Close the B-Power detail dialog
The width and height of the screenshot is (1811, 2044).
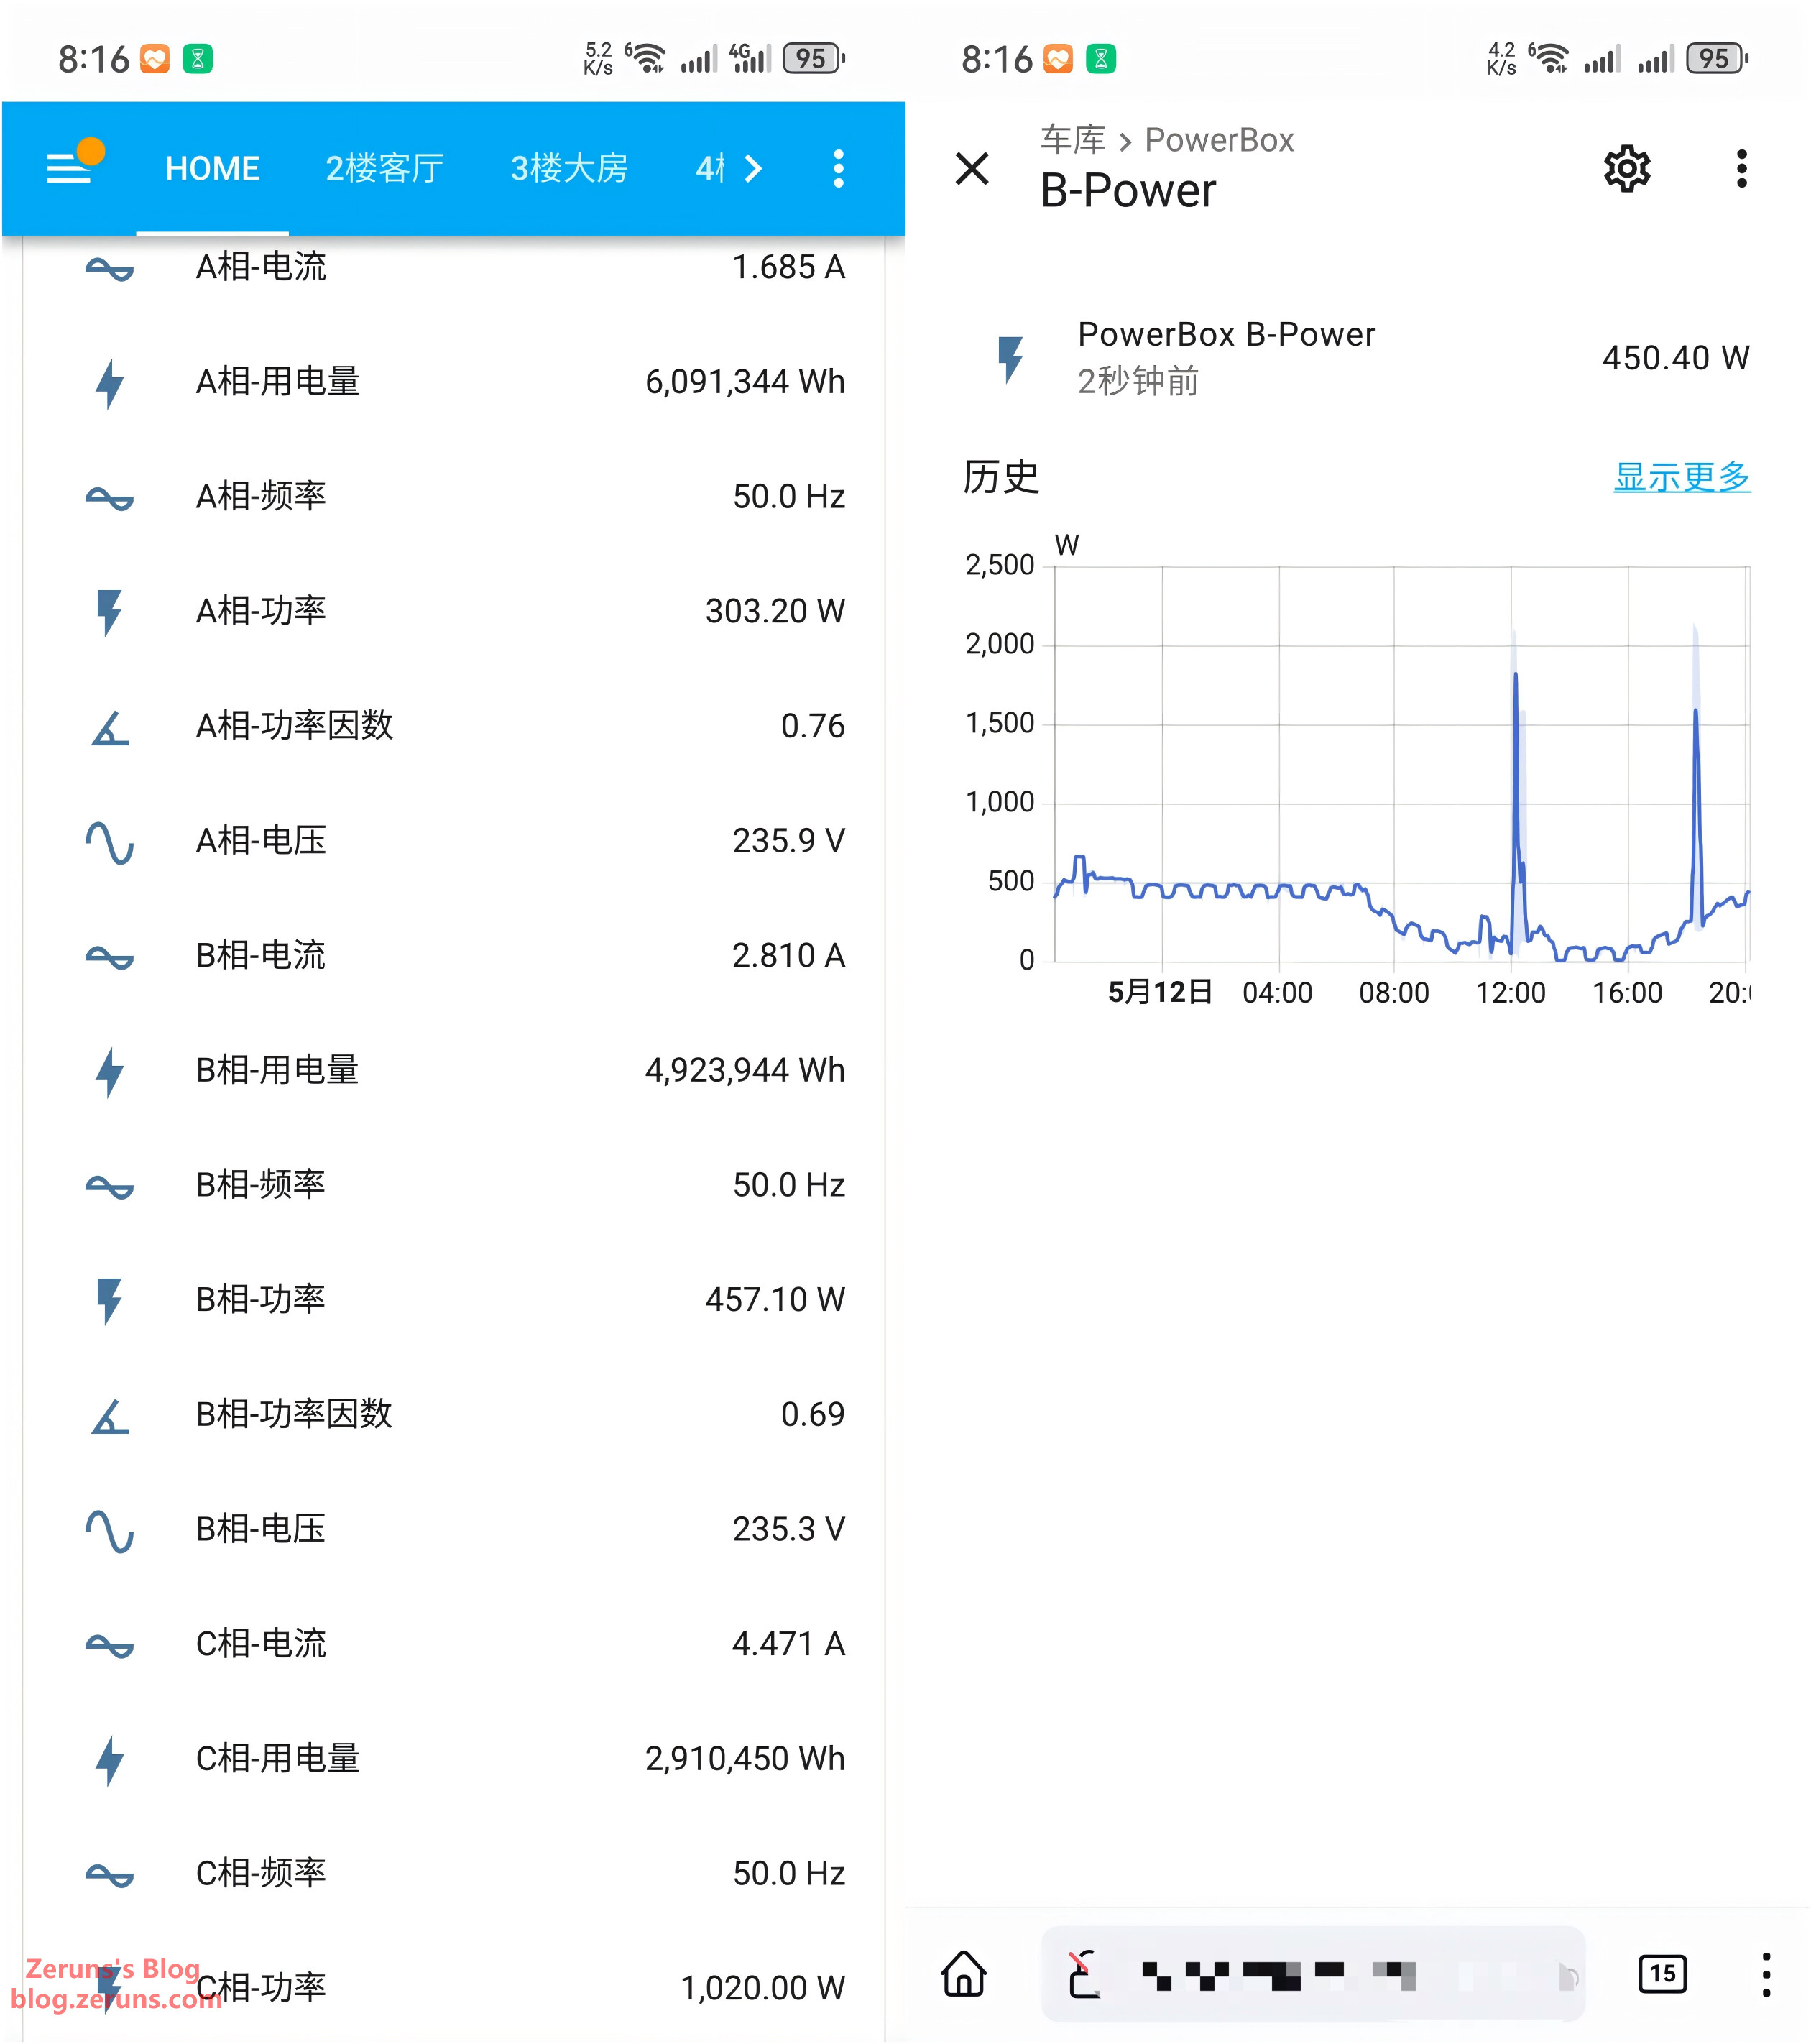[972, 168]
